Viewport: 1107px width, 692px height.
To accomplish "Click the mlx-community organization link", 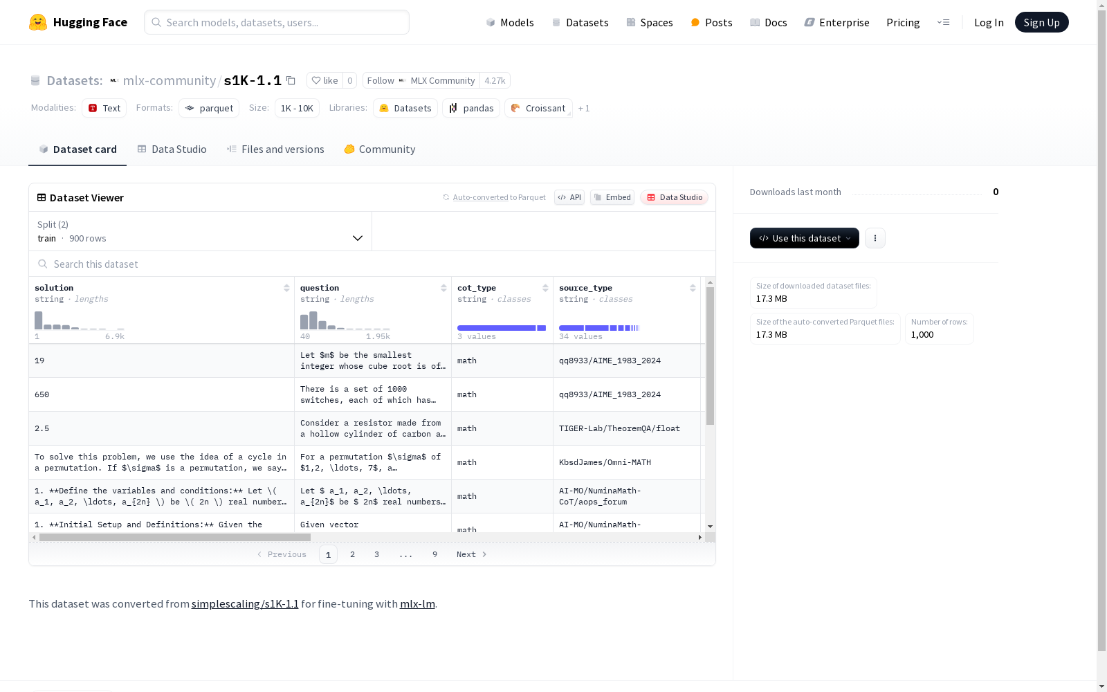I will coord(170,80).
